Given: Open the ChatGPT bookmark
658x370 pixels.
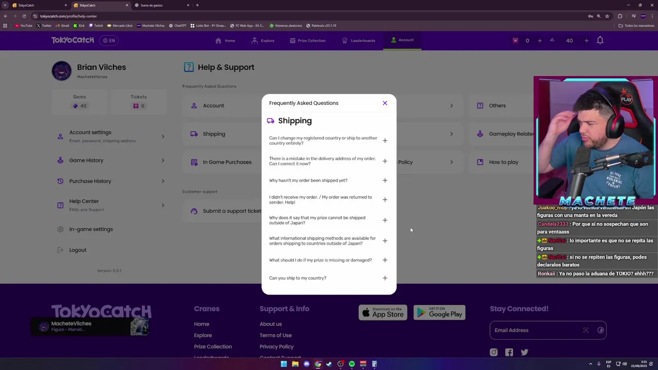Looking at the screenshot, I should tap(178, 26).
